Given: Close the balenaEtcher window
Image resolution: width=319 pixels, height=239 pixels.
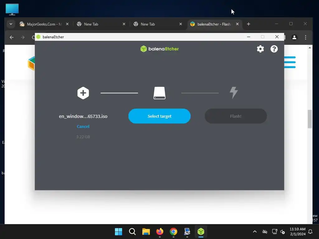Looking at the screenshot, I should 277,37.
